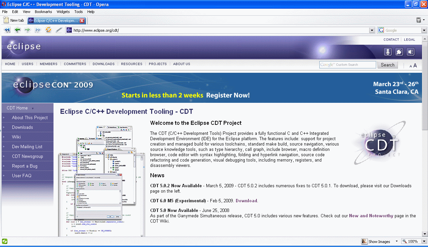Open the 100% zoom level dropdown
The height and width of the screenshot is (247, 428).
click(x=424, y=241)
